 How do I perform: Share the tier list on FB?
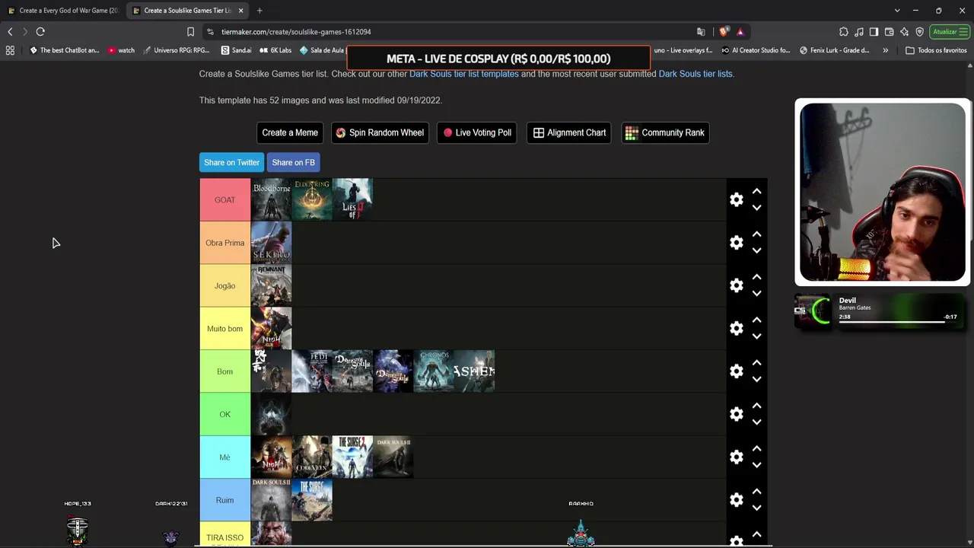pos(293,162)
